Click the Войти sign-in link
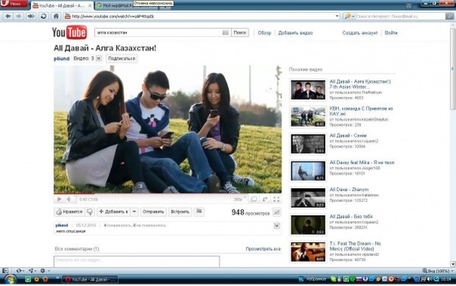 point(391,33)
